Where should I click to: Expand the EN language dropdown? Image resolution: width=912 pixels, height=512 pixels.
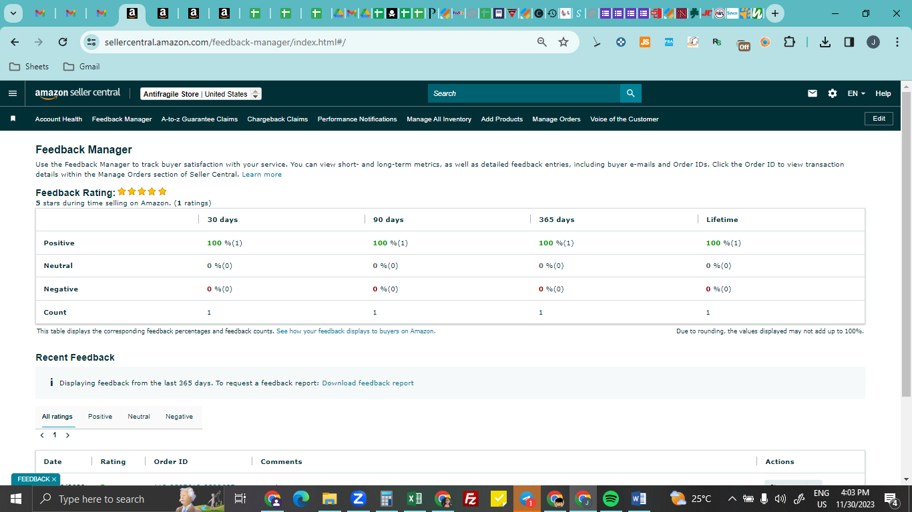pos(857,93)
